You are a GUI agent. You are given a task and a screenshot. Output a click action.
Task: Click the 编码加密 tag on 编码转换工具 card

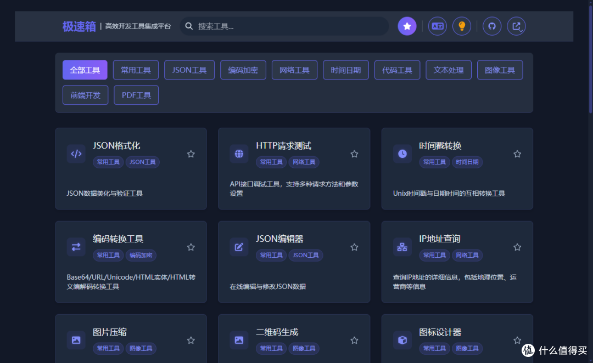pos(141,256)
